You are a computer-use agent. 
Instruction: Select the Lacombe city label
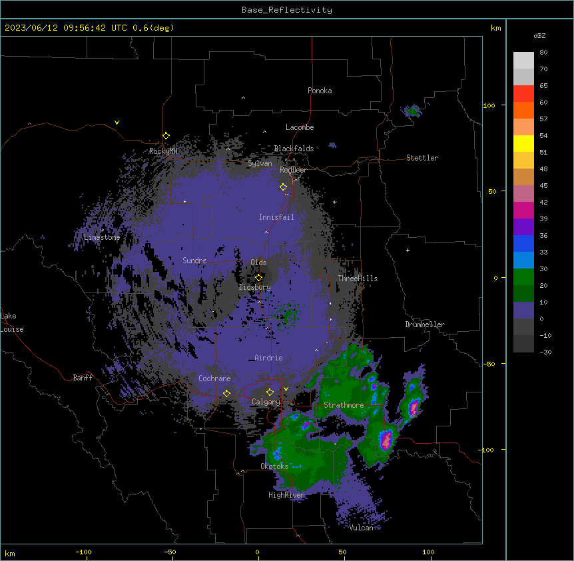click(300, 127)
